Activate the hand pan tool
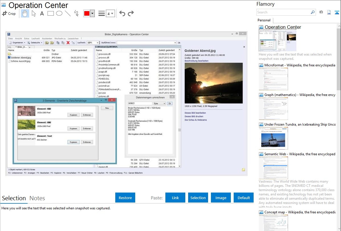This screenshot has height=231, width=341. pyautogui.click(x=25, y=13)
